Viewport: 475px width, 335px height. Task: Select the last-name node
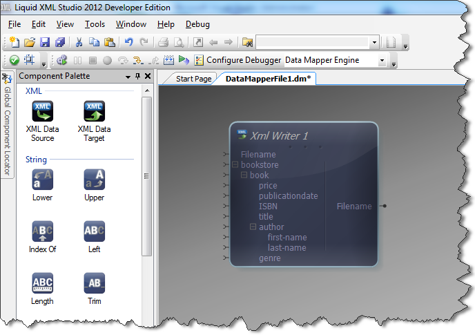pos(287,248)
